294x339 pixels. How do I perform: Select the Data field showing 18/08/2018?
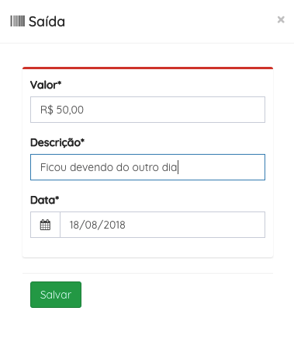point(163,225)
